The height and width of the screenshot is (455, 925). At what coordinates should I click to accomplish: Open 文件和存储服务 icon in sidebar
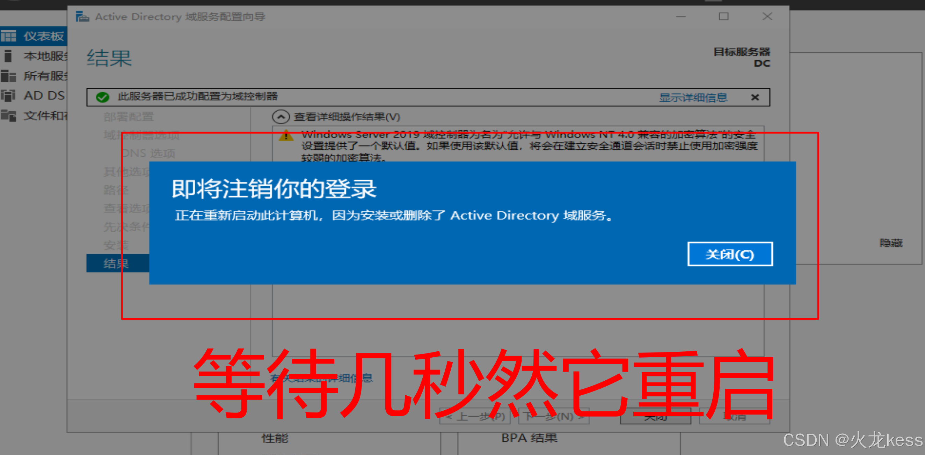tap(9, 115)
